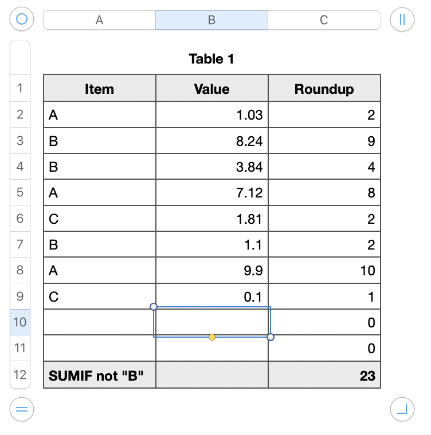Click the Table 1 title
The width and height of the screenshot is (431, 435).
(211, 59)
